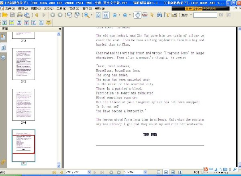Add a note comment with yellow bubble
Image resolution: width=241 pixels, height=176 pixels.
coord(49,23)
